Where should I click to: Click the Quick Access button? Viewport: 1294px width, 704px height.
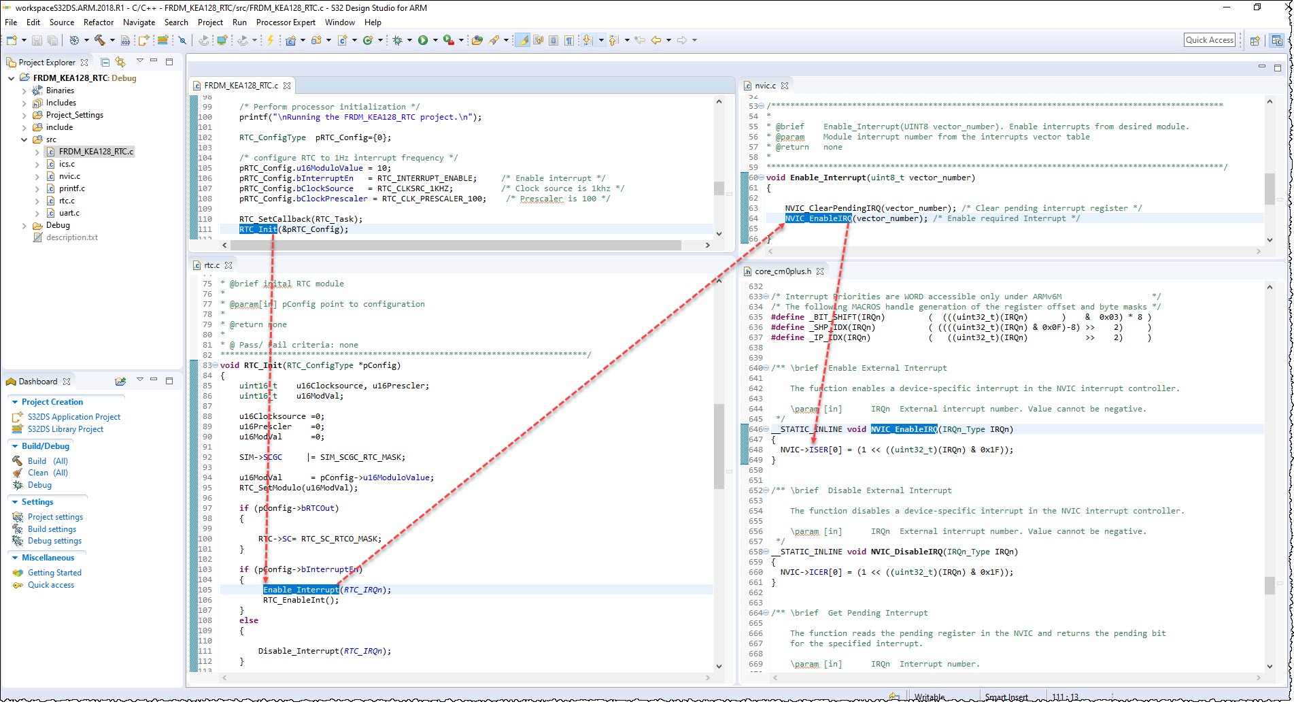(1209, 39)
